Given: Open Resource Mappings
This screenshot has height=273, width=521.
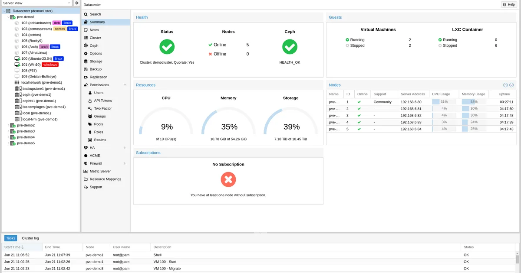Looking at the screenshot, I should coord(106,179).
